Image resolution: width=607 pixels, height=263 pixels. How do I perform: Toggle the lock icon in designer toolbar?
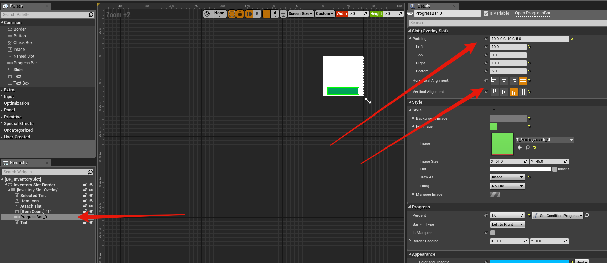click(x=240, y=14)
